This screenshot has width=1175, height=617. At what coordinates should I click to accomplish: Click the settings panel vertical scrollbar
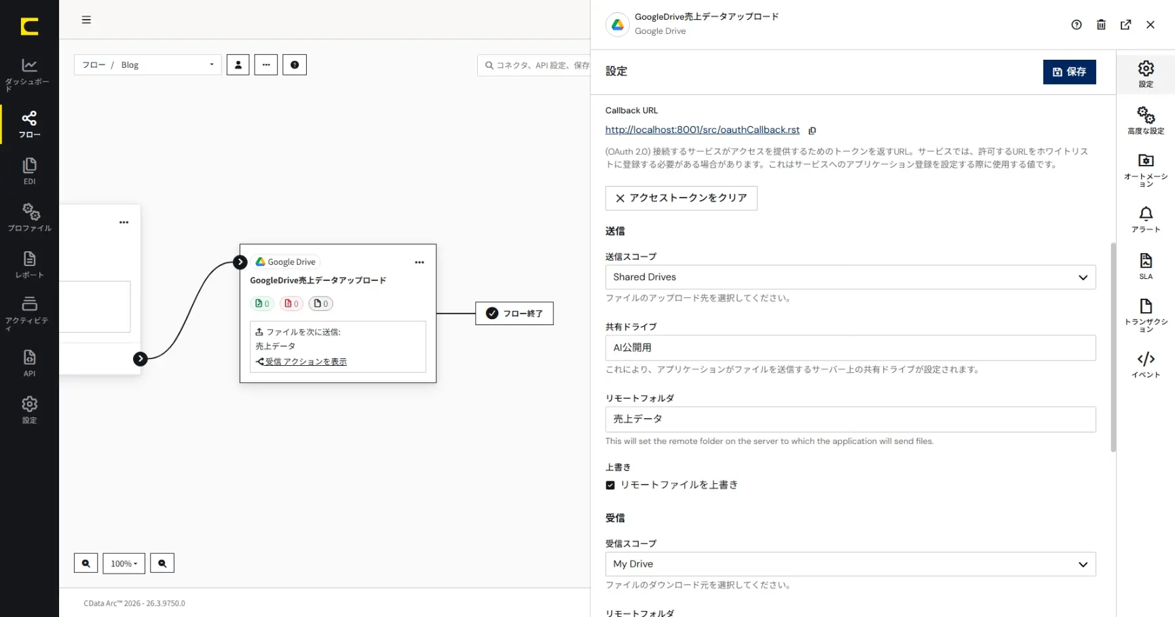point(1113,346)
